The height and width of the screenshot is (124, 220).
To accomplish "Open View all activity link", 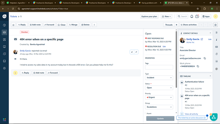I will [191, 114].
